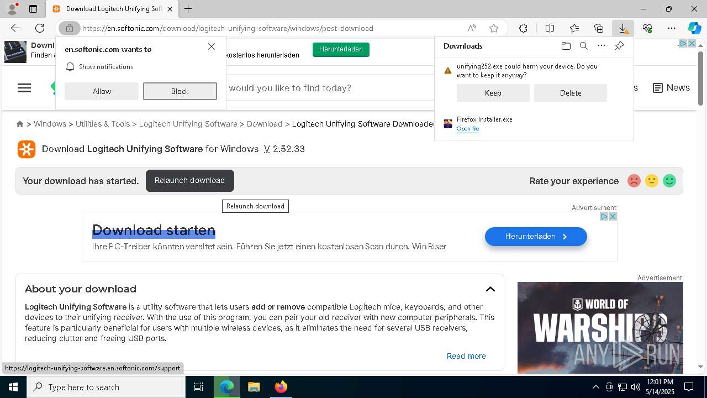
Task: Search downloads with magnifier icon
Action: [x=583, y=46]
